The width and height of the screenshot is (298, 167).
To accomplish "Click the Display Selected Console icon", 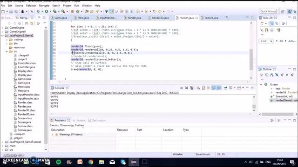I will click(x=231, y=88).
